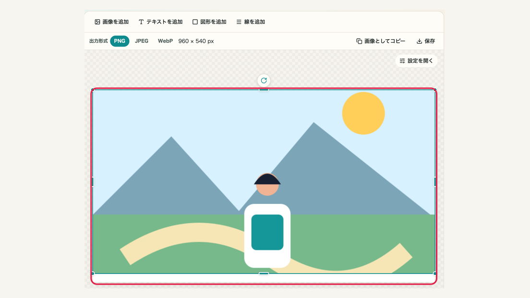The height and width of the screenshot is (298, 530).
Task: Click the bottom-left corner resize handle
Action: pyautogui.click(x=93, y=274)
